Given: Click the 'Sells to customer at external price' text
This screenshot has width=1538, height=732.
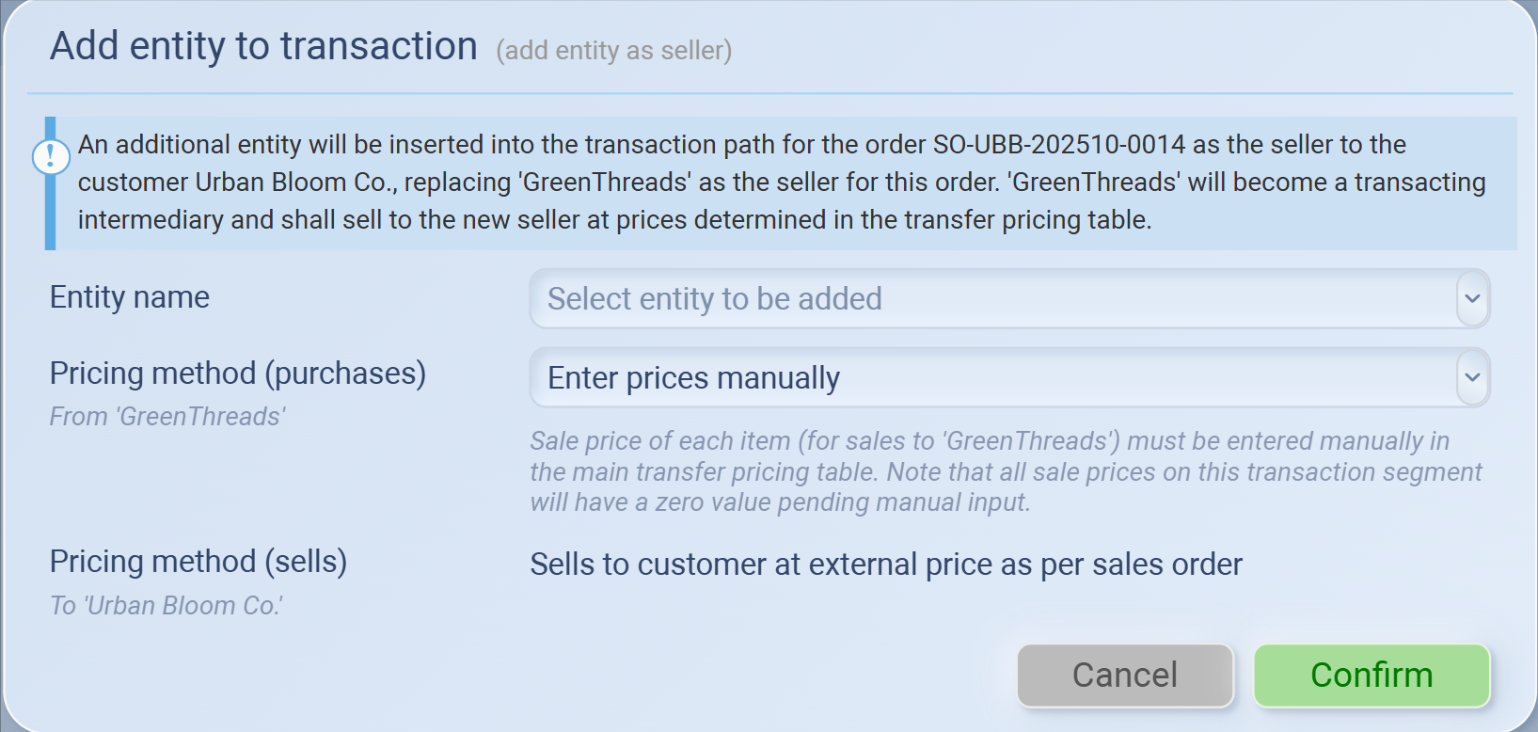Looking at the screenshot, I should [x=886, y=565].
